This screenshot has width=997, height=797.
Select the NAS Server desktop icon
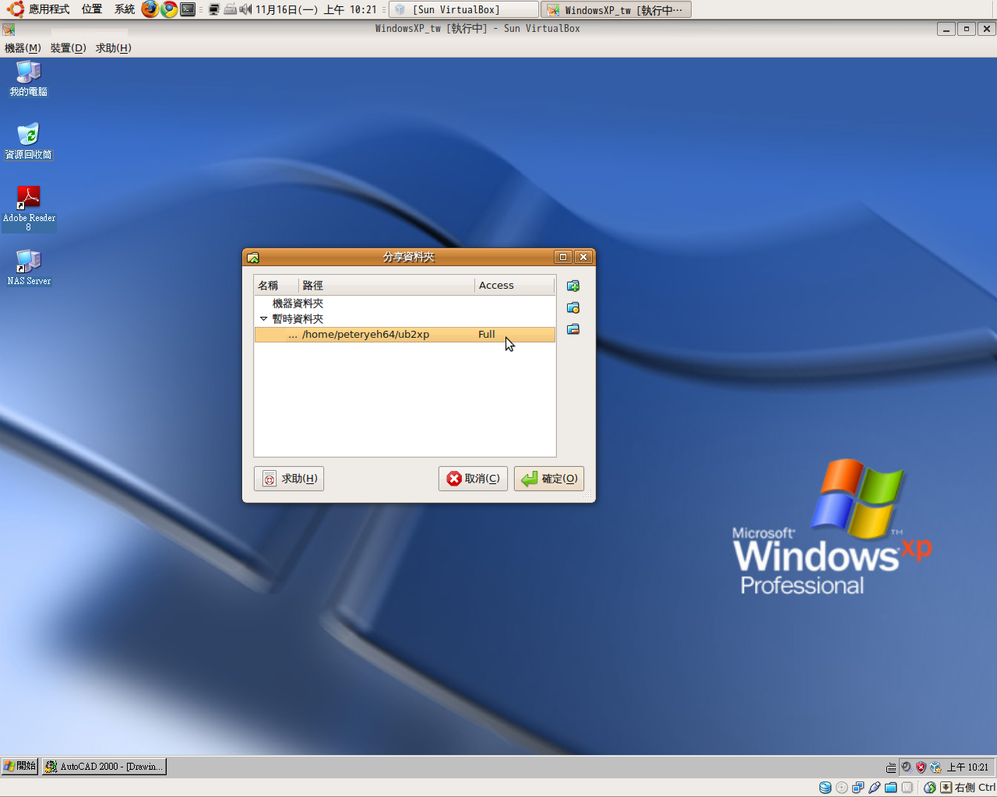point(29,268)
